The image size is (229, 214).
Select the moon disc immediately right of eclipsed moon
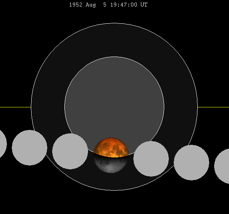point(151,159)
